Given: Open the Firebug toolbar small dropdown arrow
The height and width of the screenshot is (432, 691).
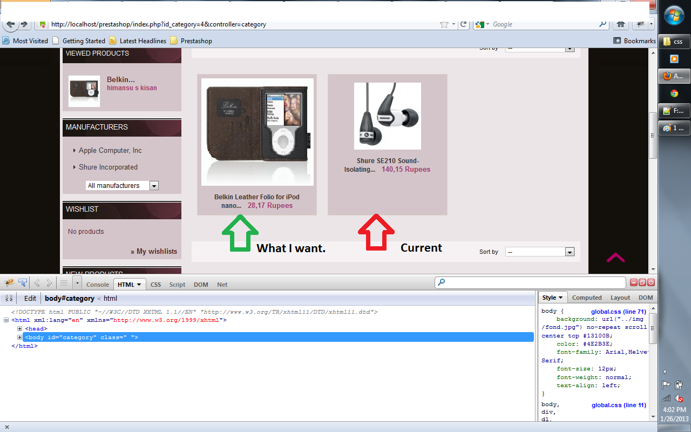Looking at the screenshot, I should (x=77, y=282).
